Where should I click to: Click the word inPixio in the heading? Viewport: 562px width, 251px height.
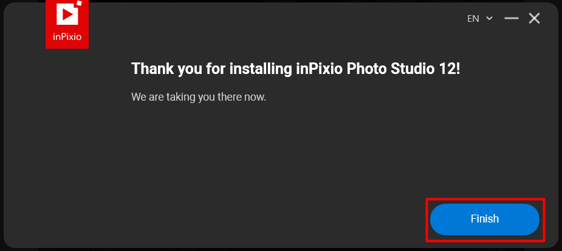pos(320,69)
